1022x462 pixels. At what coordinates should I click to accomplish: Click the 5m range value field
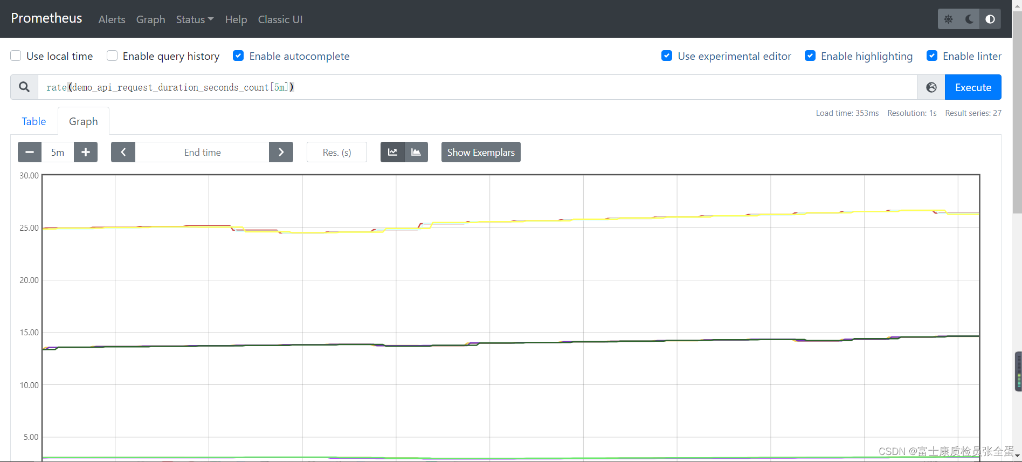click(x=58, y=152)
